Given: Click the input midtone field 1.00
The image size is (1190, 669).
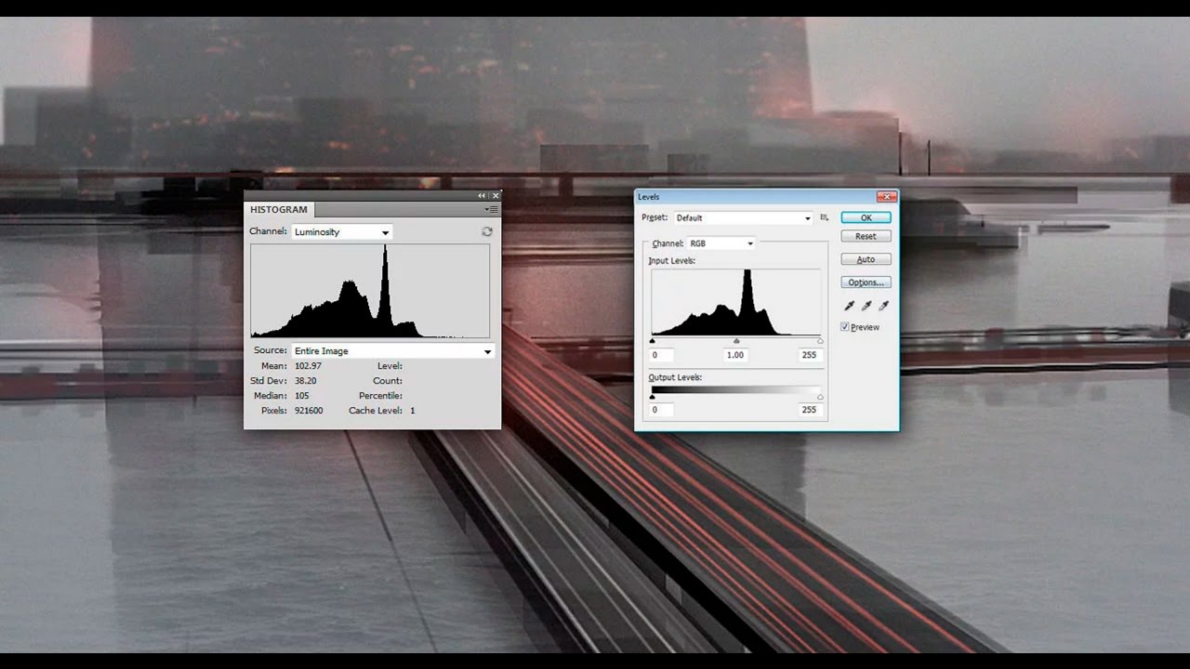Looking at the screenshot, I should coord(735,355).
